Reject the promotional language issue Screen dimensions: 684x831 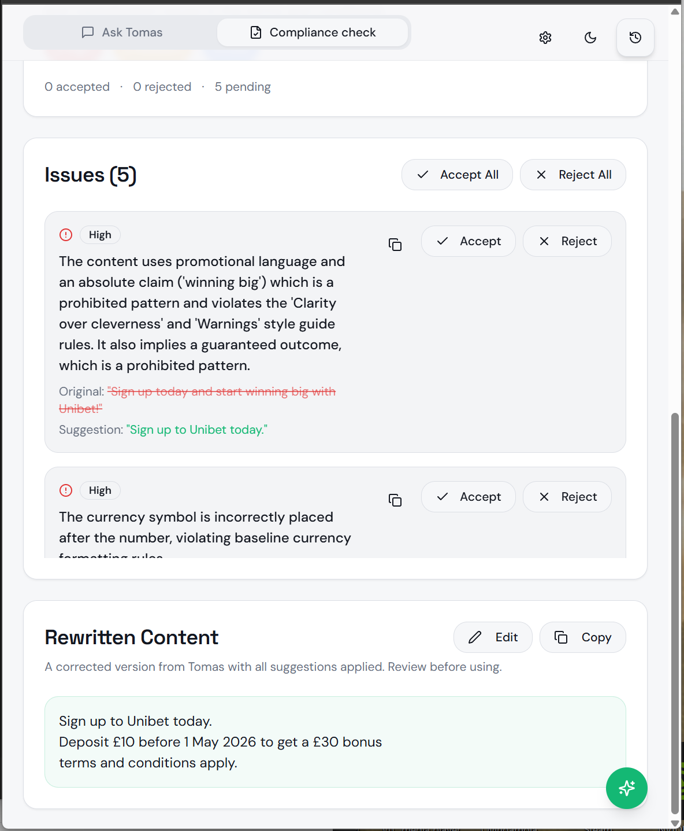click(x=567, y=241)
